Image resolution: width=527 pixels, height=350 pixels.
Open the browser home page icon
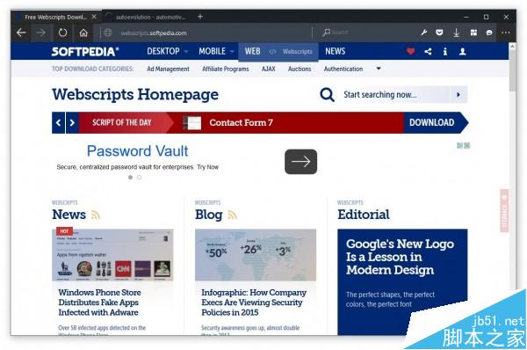[83, 33]
